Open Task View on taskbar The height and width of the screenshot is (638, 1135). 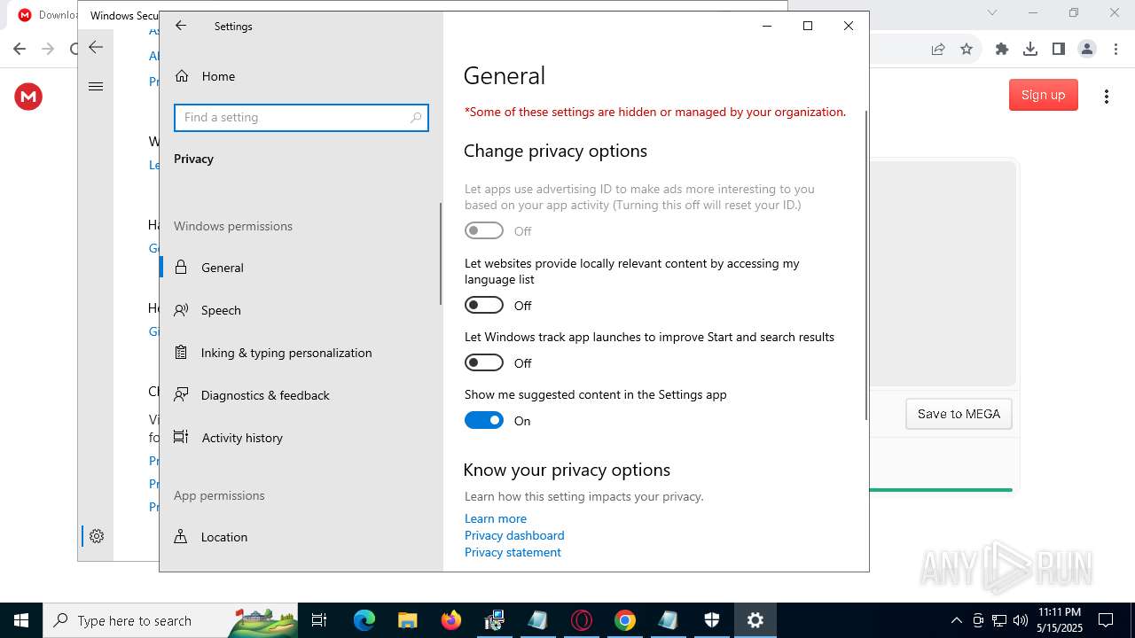point(319,620)
